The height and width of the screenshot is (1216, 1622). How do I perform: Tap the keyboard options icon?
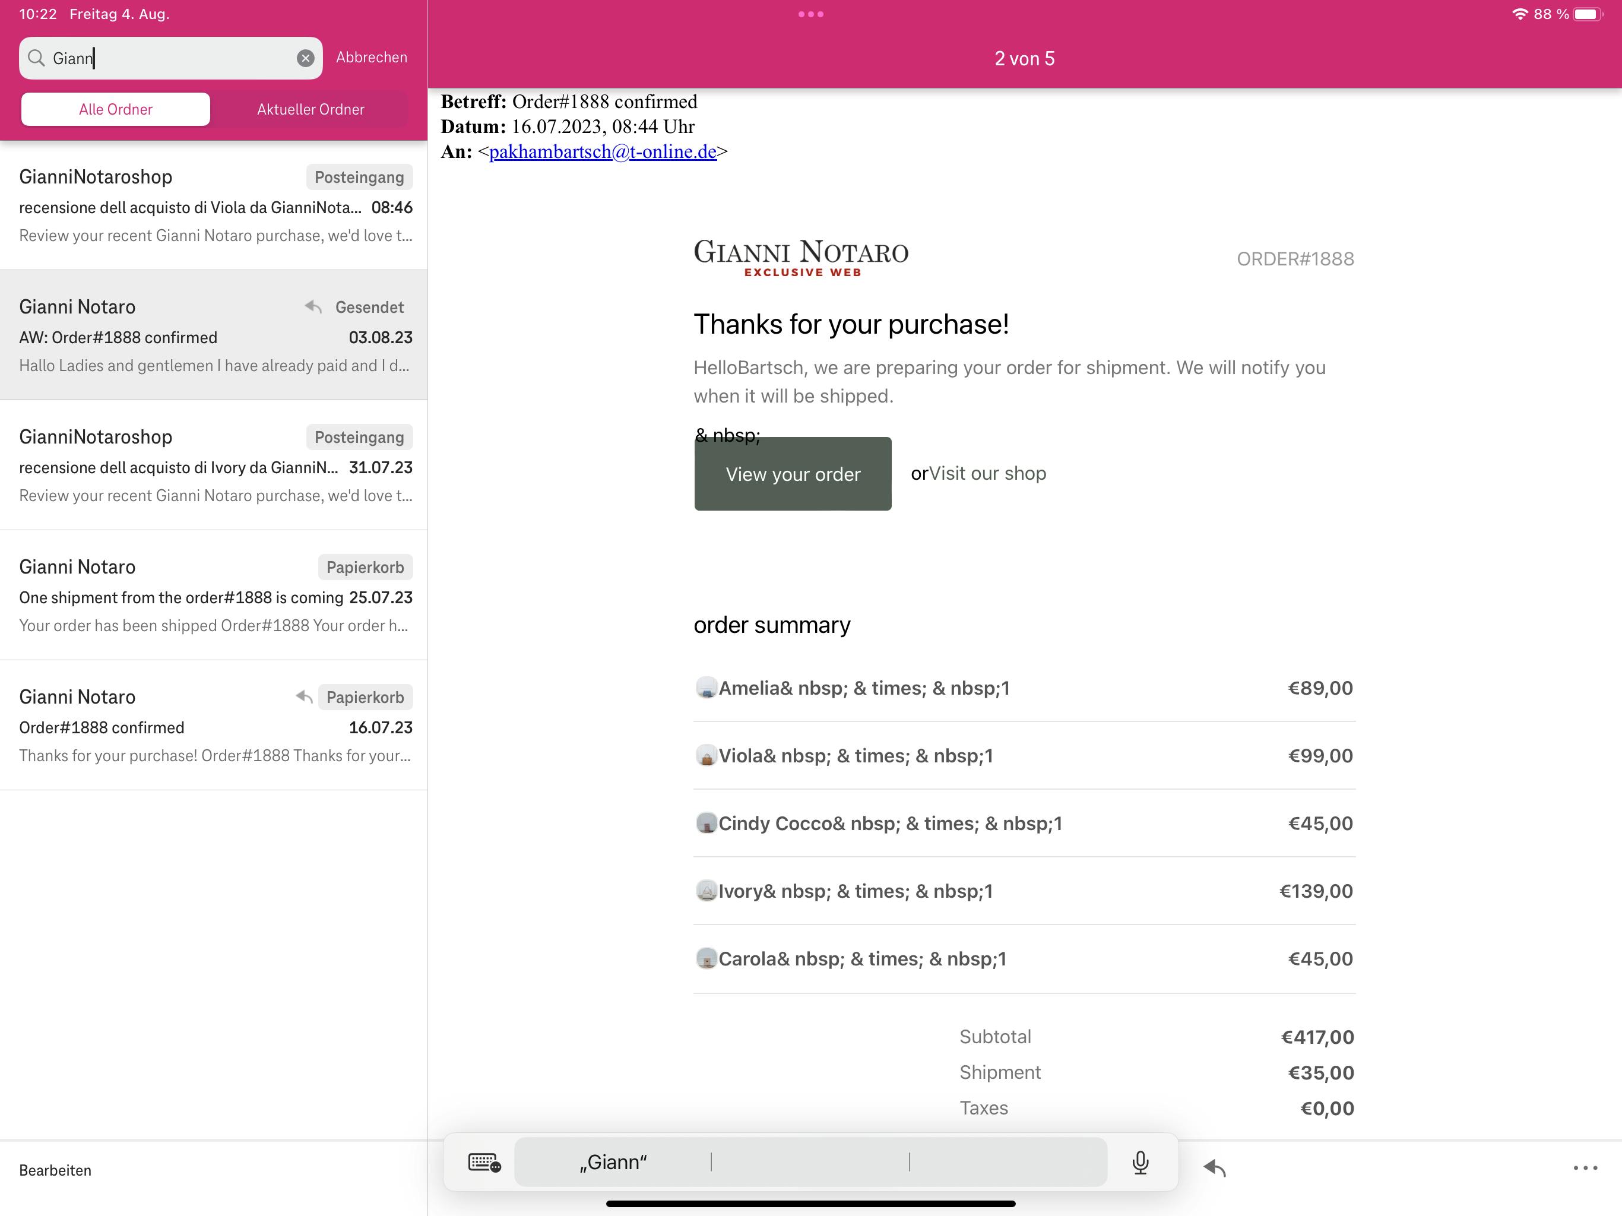484,1163
